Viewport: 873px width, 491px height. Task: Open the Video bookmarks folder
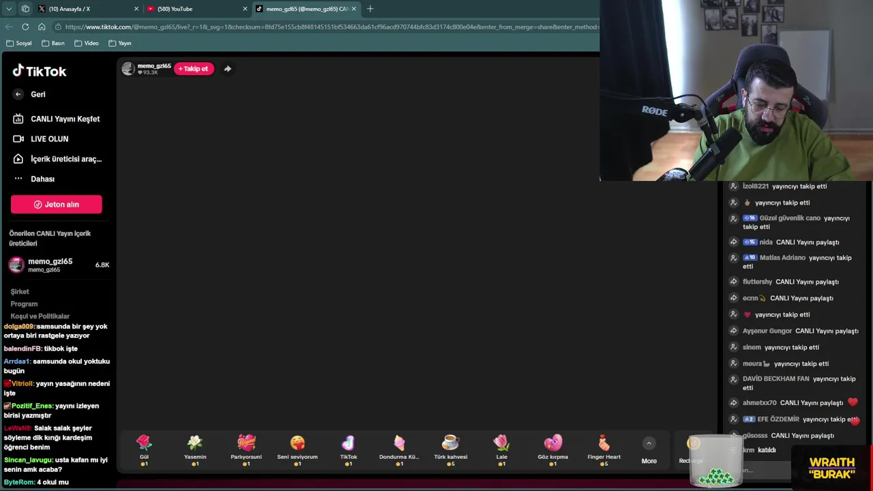coord(87,43)
